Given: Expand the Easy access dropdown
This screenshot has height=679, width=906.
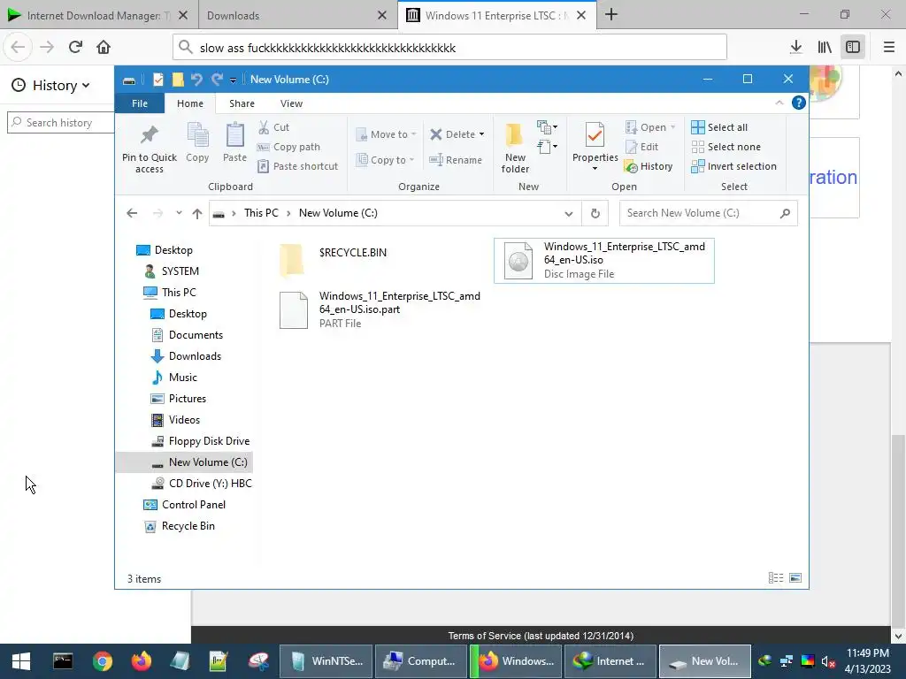Looking at the screenshot, I should tap(547, 147).
